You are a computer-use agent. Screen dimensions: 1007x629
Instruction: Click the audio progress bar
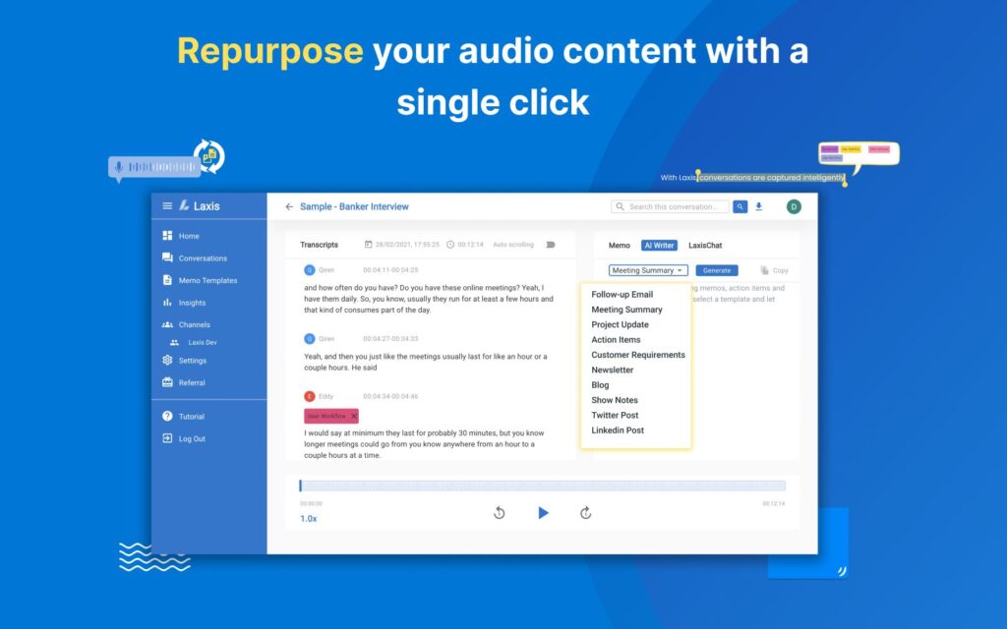542,486
